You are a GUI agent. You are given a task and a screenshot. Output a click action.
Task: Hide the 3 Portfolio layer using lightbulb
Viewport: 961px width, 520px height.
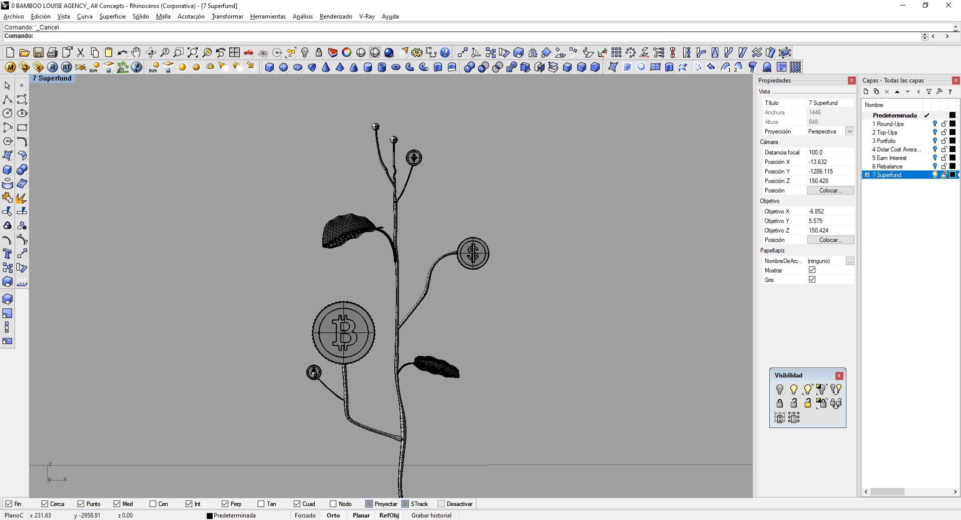tap(934, 141)
